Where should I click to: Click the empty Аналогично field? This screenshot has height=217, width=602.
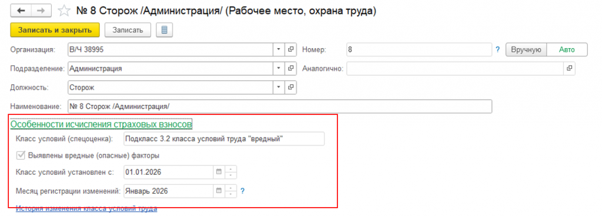[454, 69]
